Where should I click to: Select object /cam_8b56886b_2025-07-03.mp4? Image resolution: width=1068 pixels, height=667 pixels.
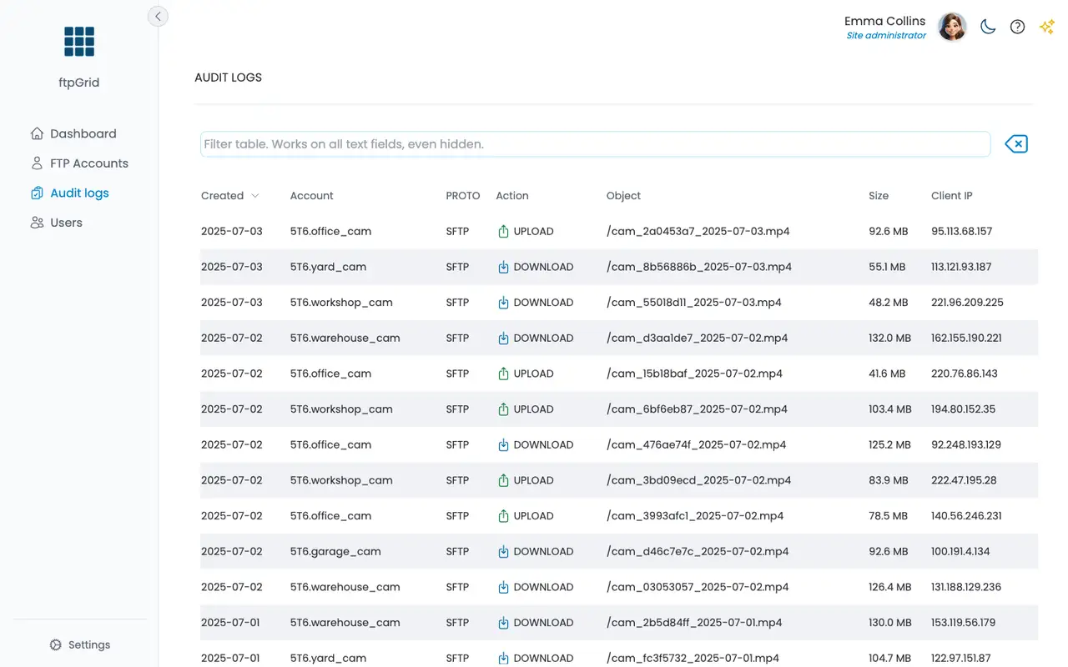point(699,267)
